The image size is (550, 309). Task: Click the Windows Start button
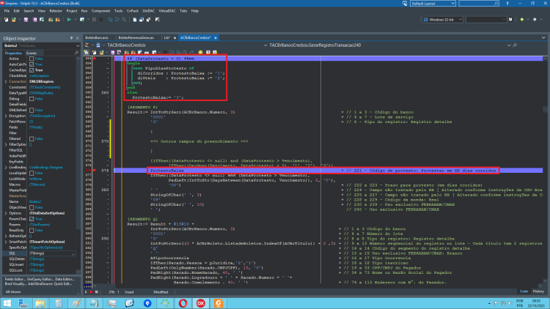pyautogui.click(x=7, y=303)
